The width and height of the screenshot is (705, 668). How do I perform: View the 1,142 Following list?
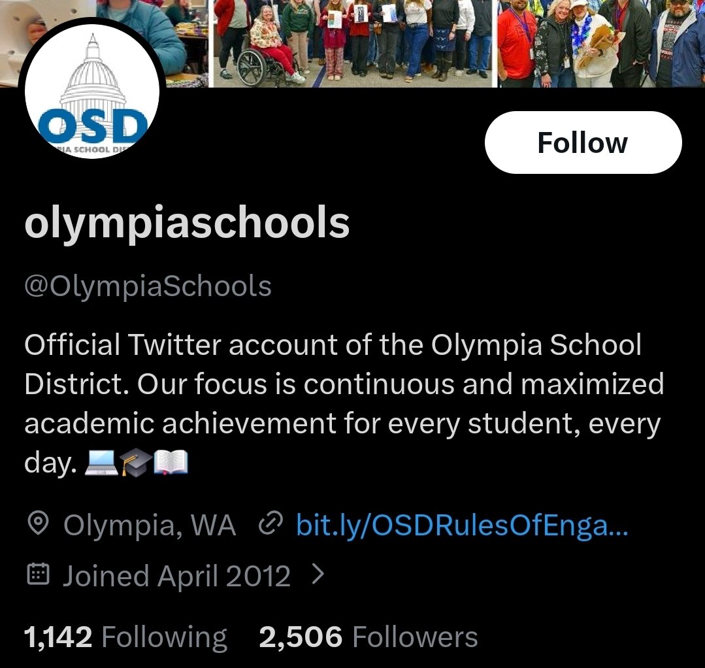pyautogui.click(x=125, y=637)
